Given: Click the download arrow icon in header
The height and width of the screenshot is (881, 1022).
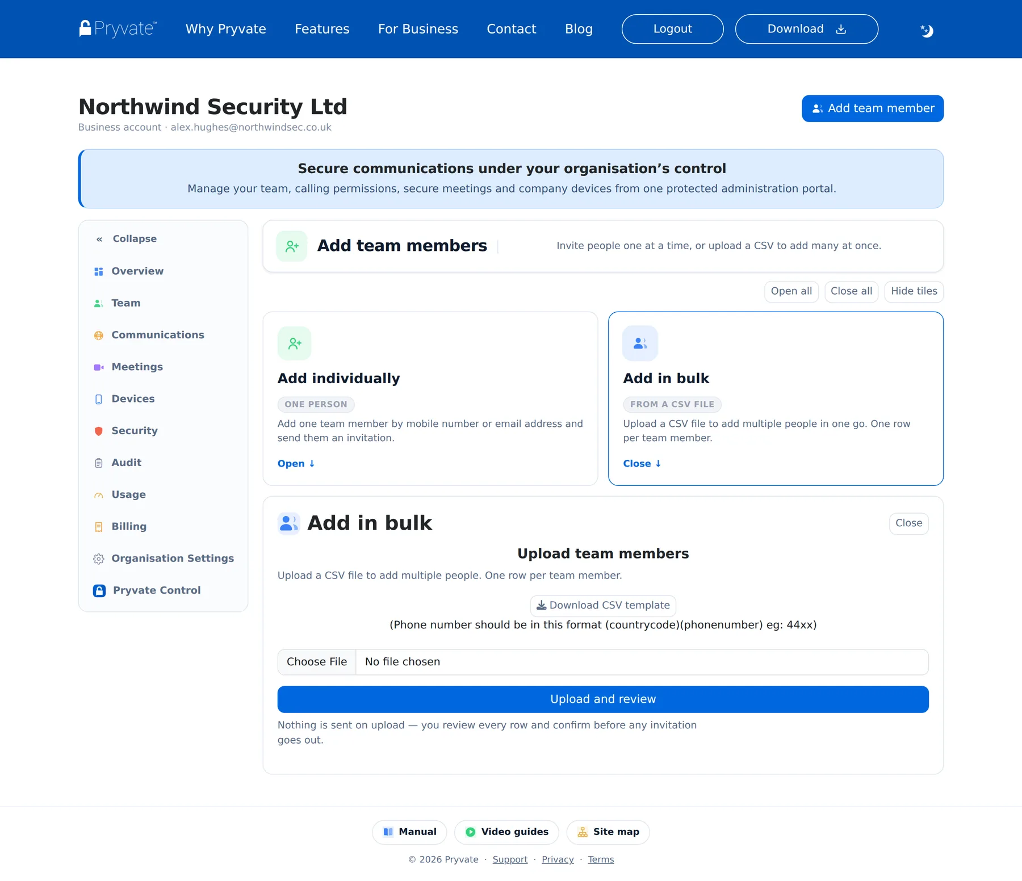Looking at the screenshot, I should coord(841,29).
